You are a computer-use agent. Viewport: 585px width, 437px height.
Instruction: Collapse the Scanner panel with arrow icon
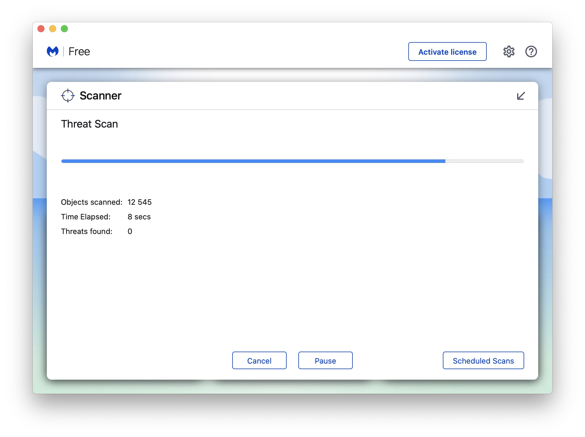[521, 96]
